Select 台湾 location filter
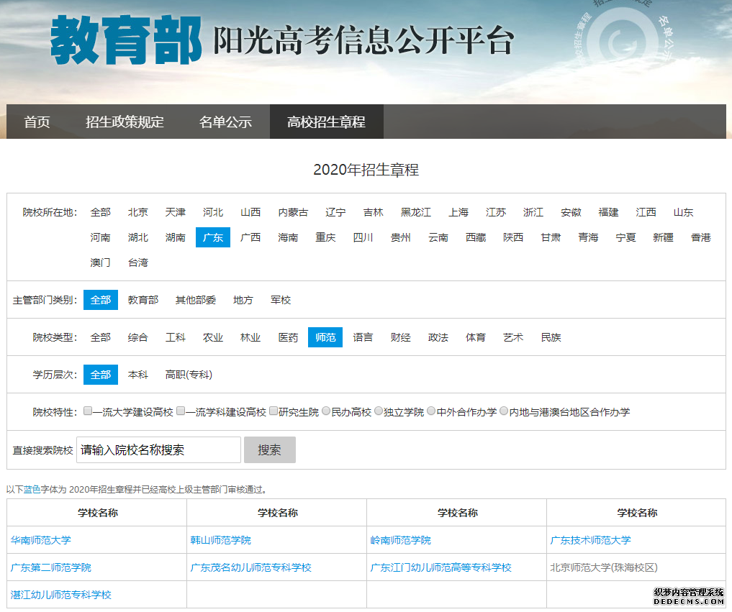The image size is (732, 612). pyautogui.click(x=137, y=262)
